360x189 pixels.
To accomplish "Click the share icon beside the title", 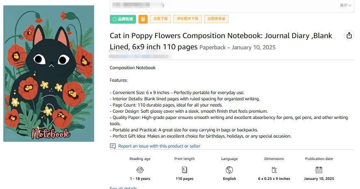I will (x=349, y=36).
